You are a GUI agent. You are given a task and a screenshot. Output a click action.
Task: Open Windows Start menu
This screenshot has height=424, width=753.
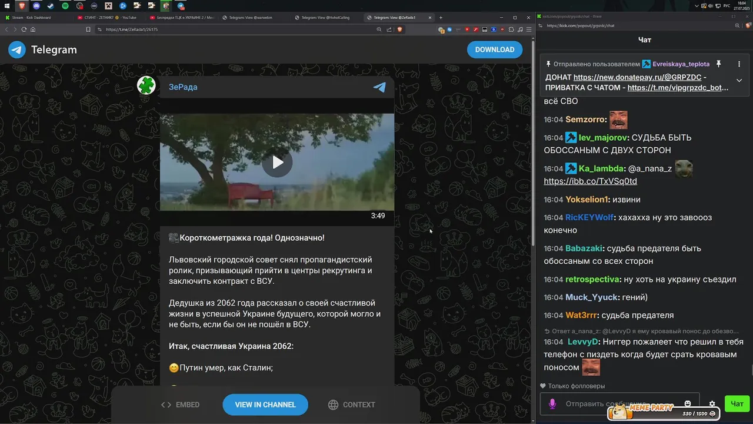[x=8, y=6]
